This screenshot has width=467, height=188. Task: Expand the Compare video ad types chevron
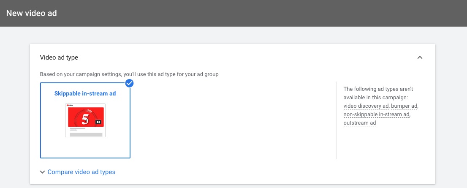pyautogui.click(x=43, y=172)
